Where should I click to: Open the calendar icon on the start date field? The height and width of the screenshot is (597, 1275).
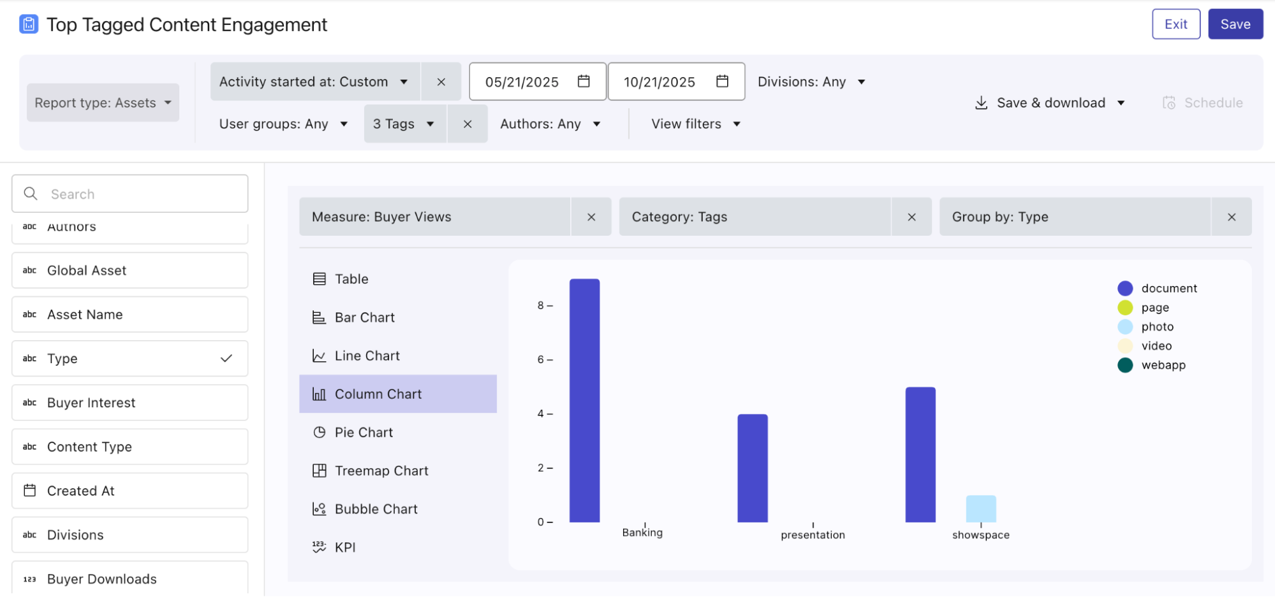(582, 81)
